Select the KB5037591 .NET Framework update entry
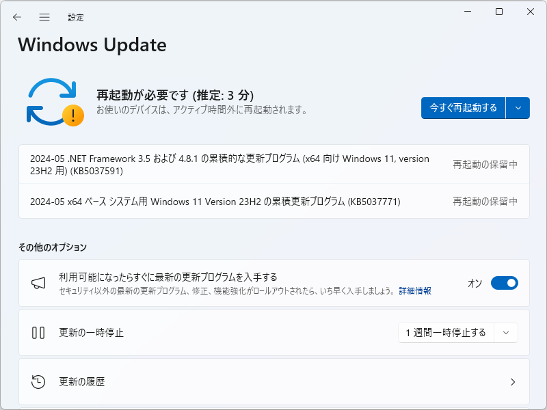This screenshot has height=410, width=547. [x=273, y=165]
